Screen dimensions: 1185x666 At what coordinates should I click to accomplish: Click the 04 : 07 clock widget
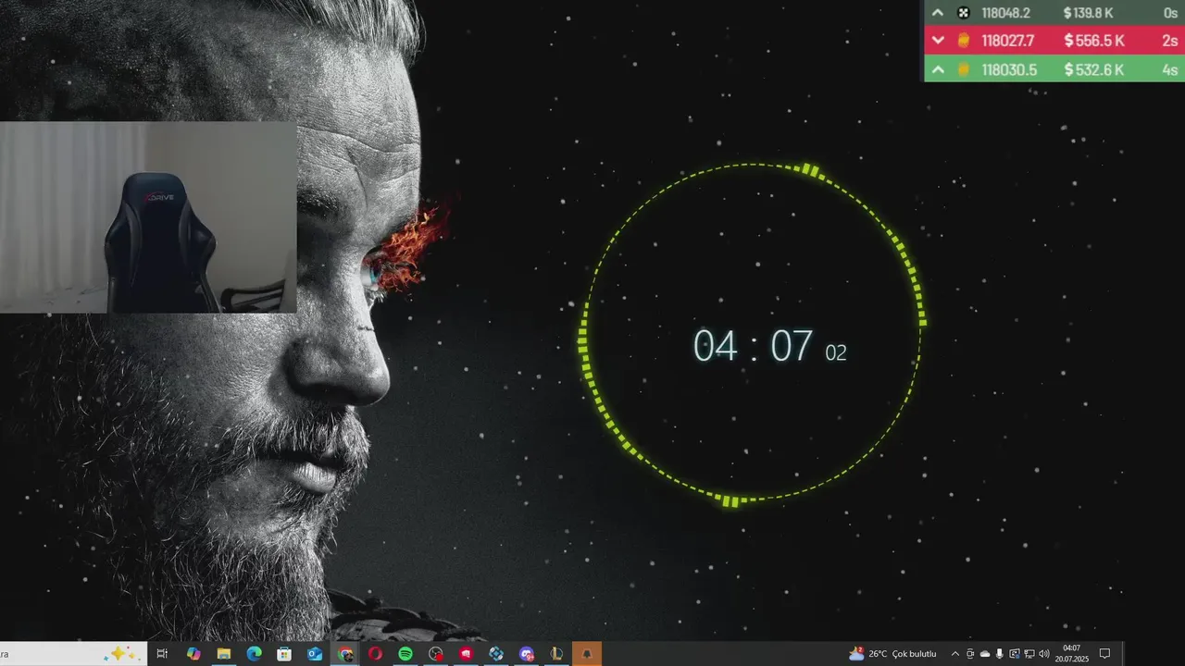pos(769,346)
